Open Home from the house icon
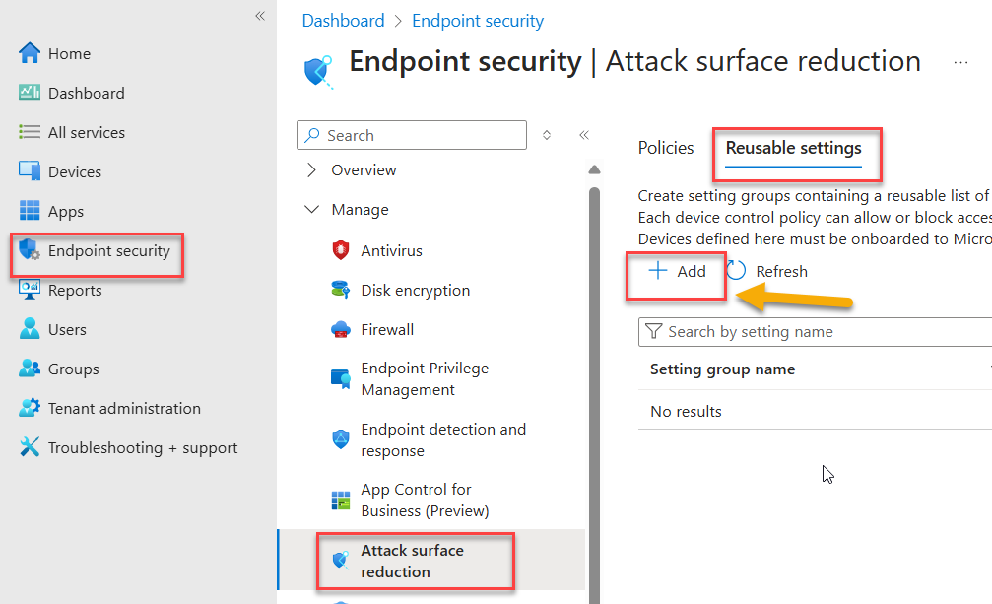 point(30,53)
